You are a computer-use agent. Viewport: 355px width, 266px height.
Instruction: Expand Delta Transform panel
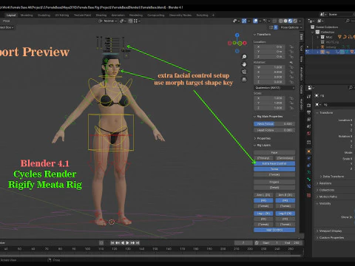332,177
